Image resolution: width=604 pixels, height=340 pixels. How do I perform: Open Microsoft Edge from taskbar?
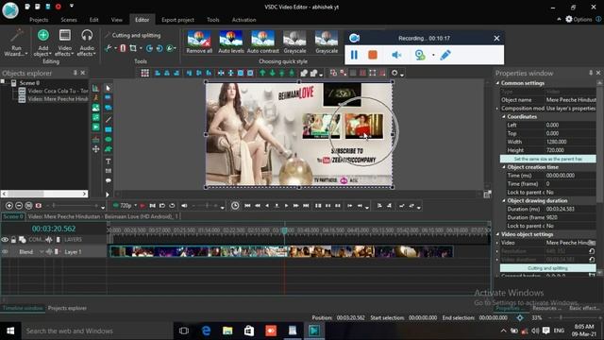206,331
